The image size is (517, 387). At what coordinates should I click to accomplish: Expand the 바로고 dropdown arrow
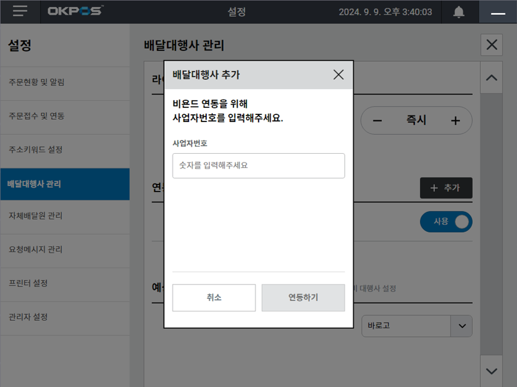tap(461, 326)
